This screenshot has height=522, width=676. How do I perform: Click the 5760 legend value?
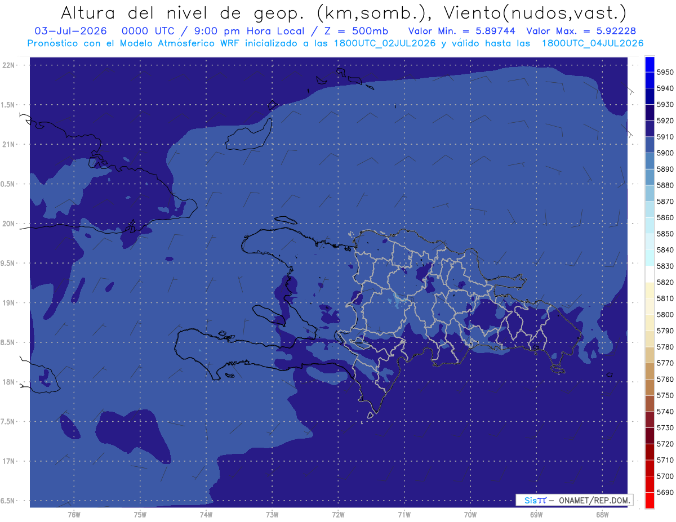[665, 379]
